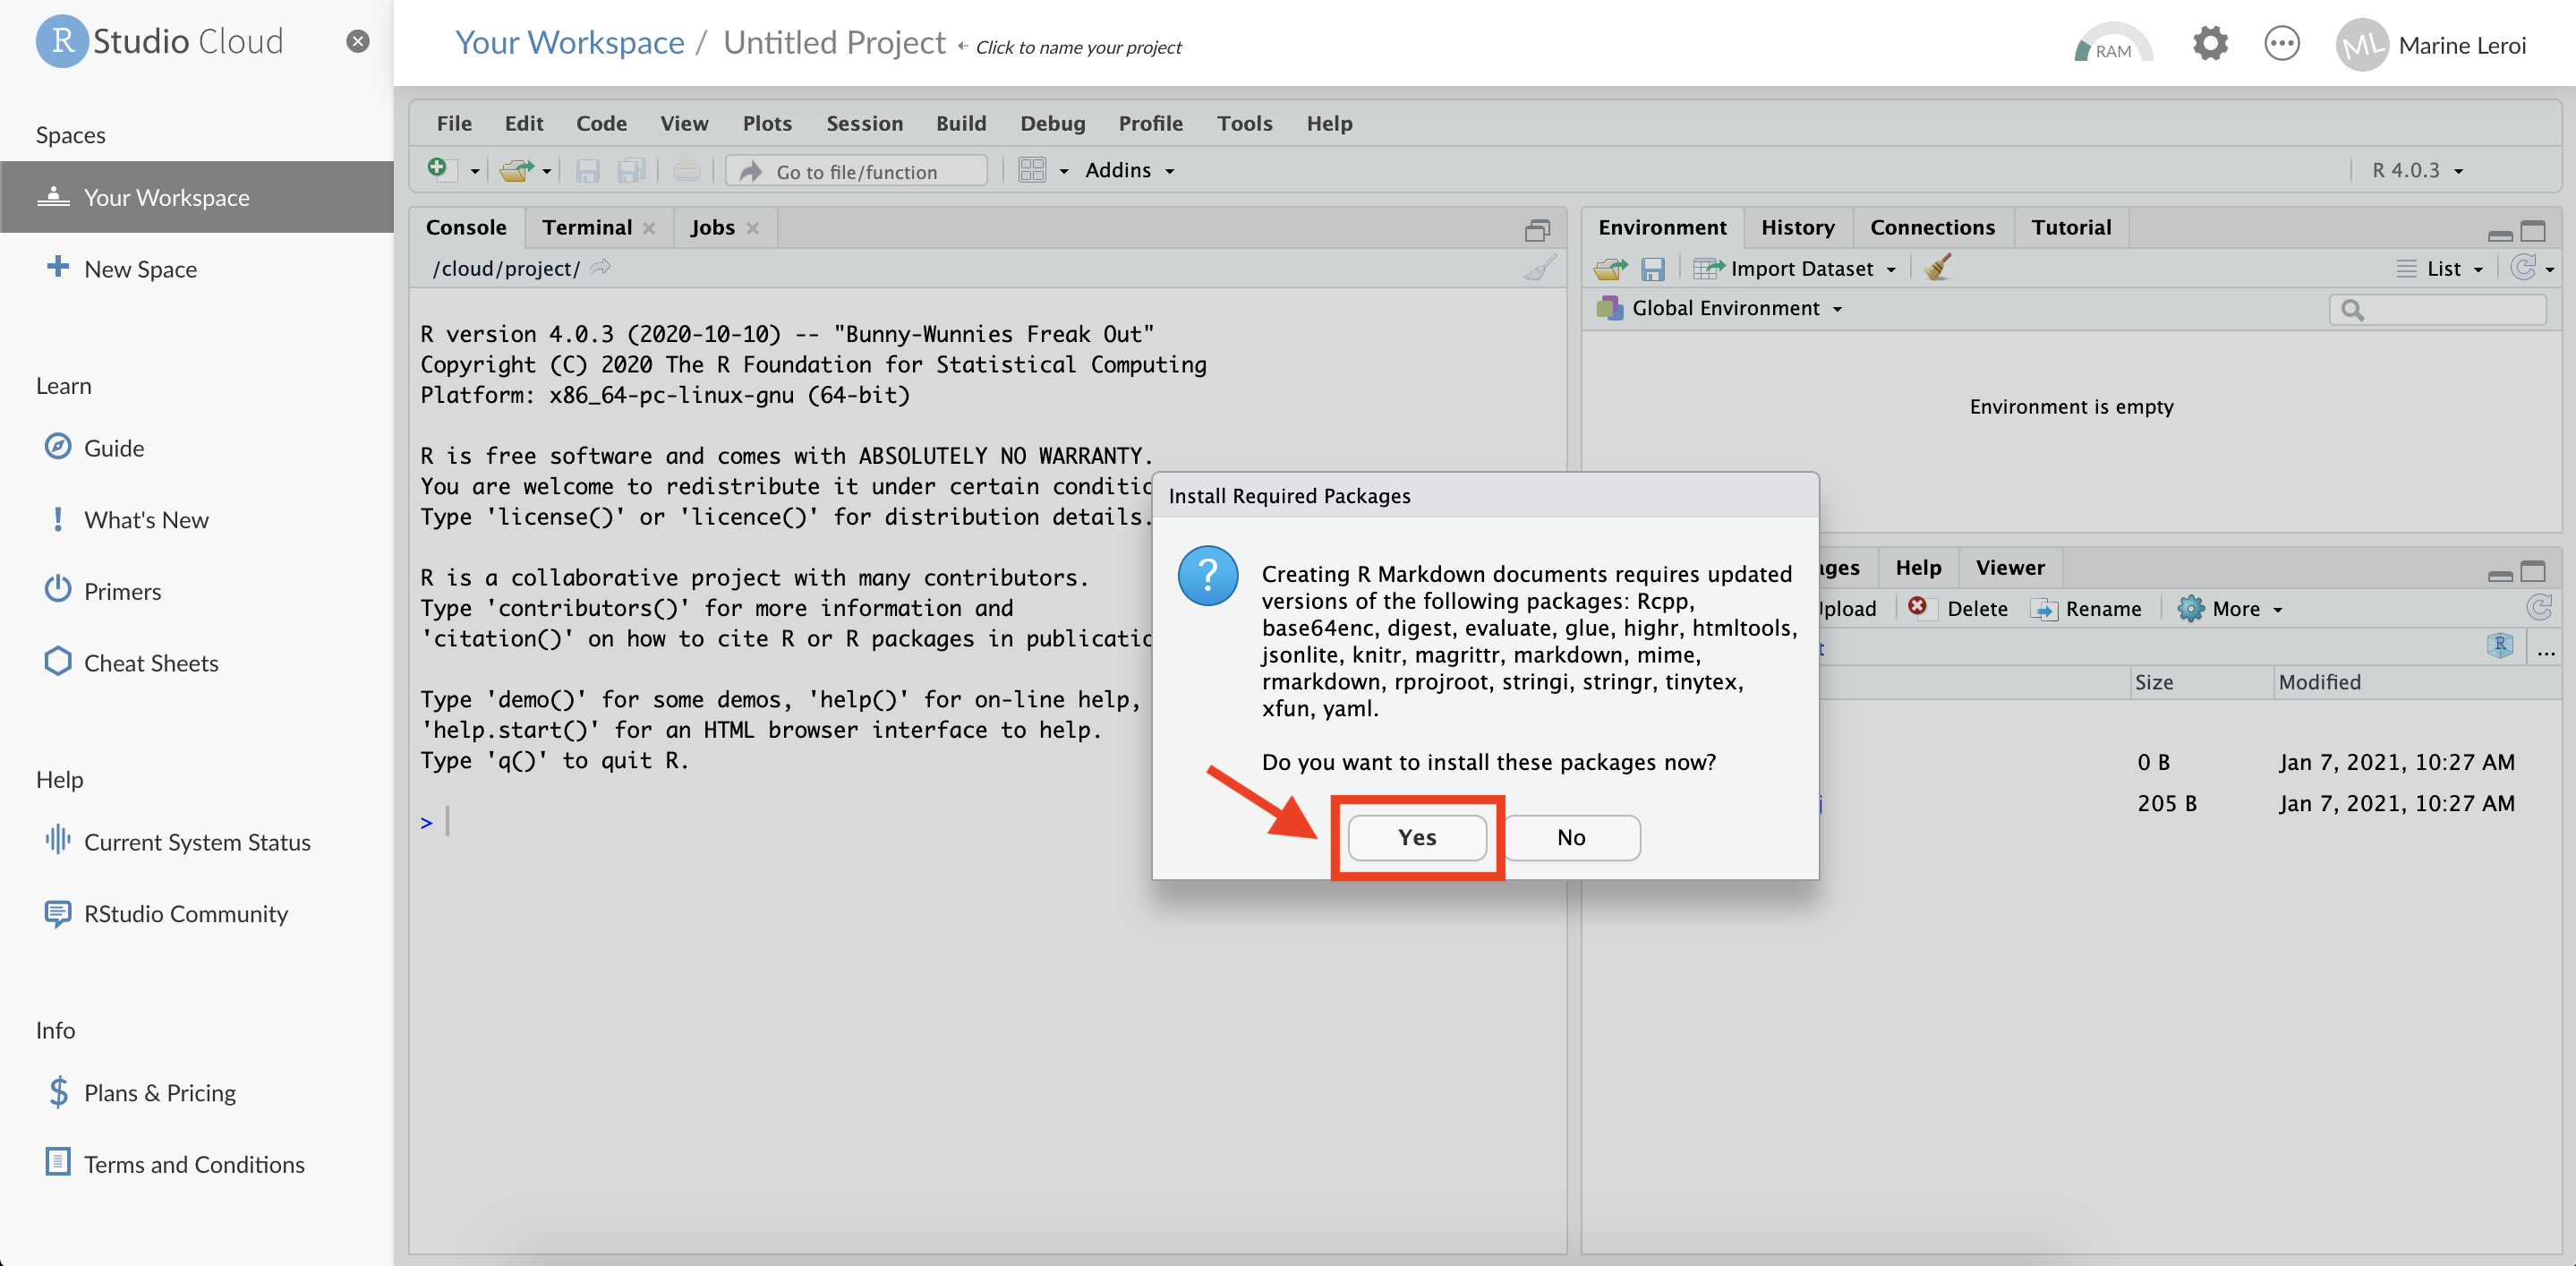The height and width of the screenshot is (1266, 2576).
Task: Click Yes to install required packages
Action: click(x=1417, y=837)
